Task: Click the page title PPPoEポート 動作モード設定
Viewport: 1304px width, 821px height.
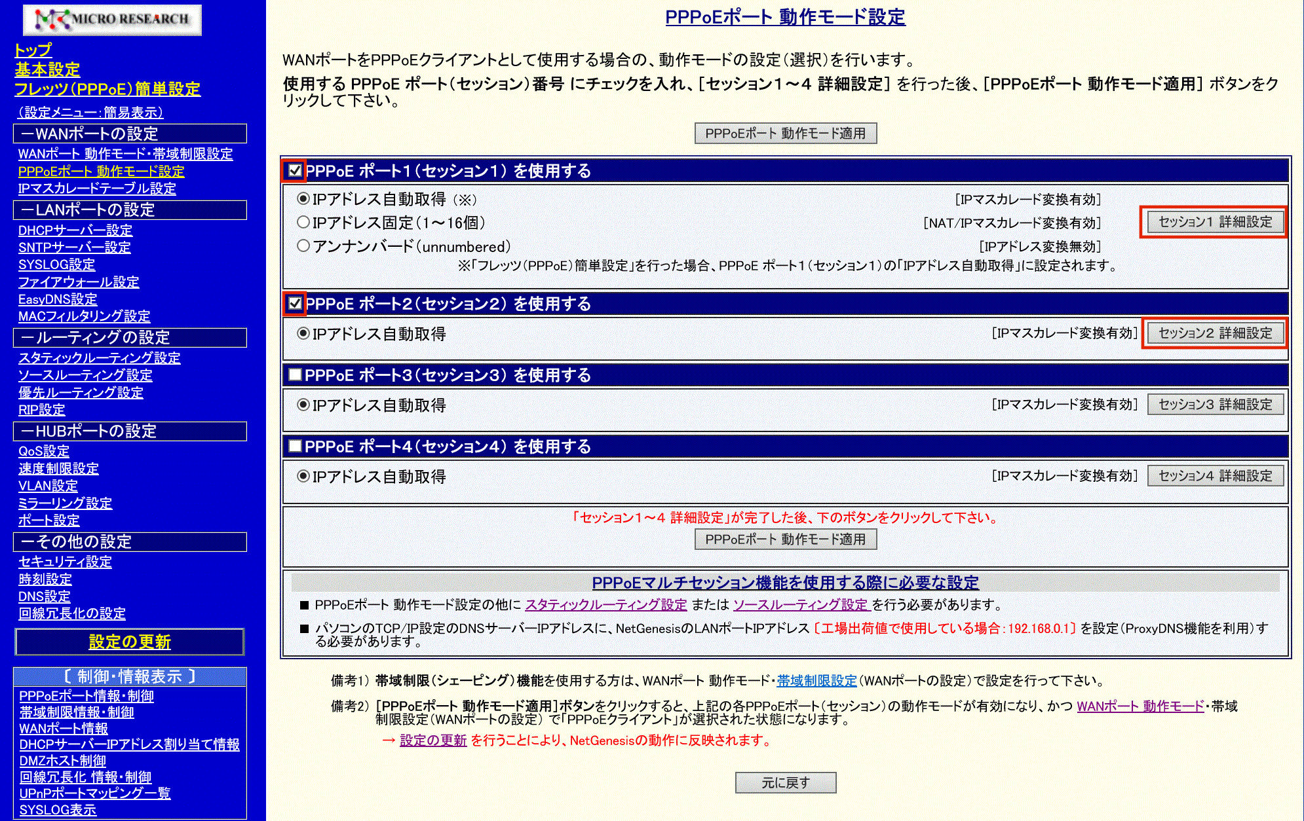Action: point(786,17)
